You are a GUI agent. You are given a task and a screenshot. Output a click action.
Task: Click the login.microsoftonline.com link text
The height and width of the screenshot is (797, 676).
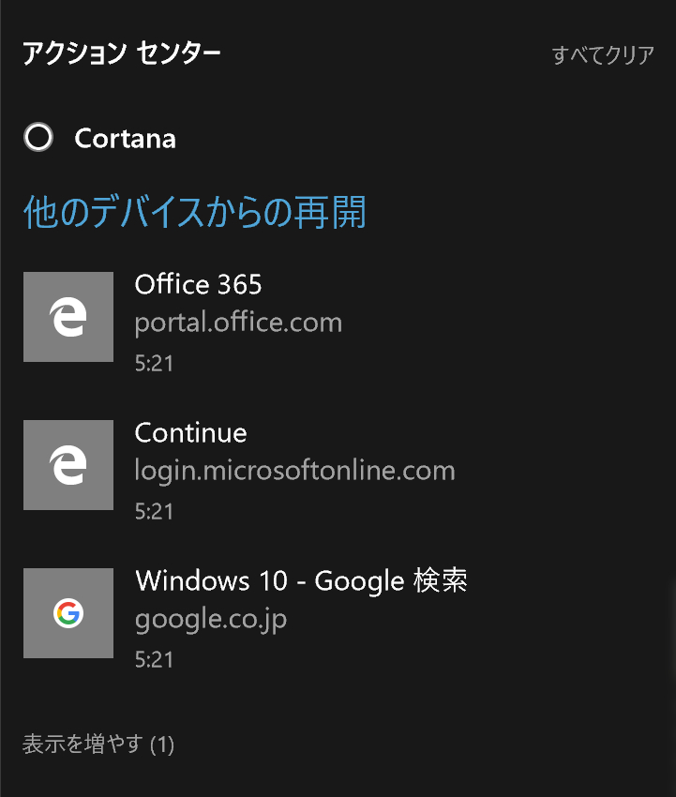click(x=293, y=470)
